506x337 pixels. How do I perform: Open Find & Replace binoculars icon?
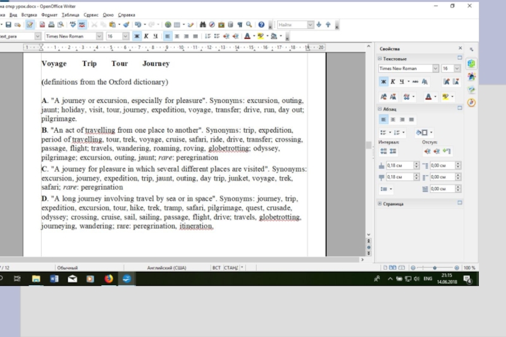203,25
